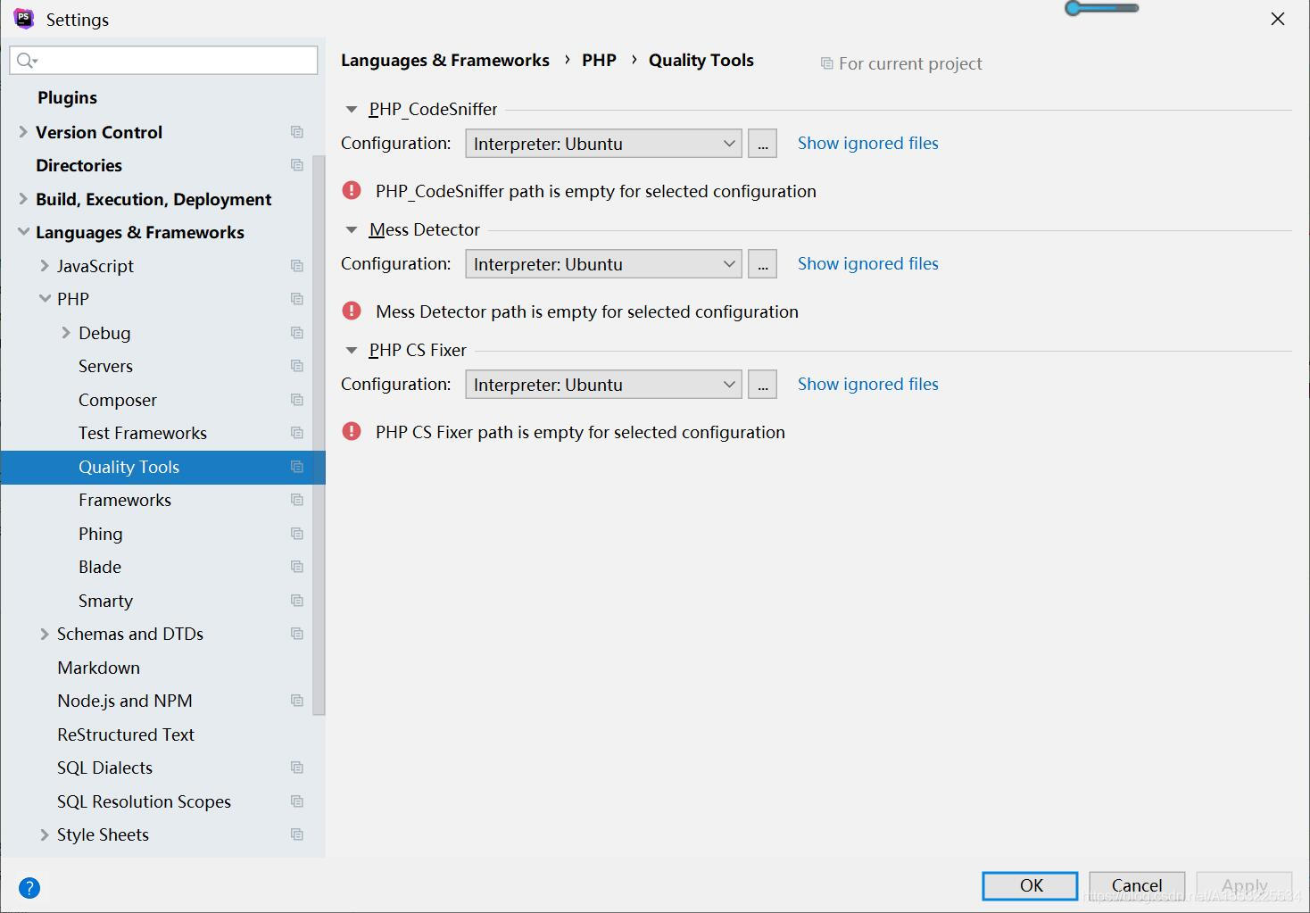Click the project-settings icon next to Node.js and NPM
This screenshot has height=913, width=1310.
pyautogui.click(x=297, y=701)
